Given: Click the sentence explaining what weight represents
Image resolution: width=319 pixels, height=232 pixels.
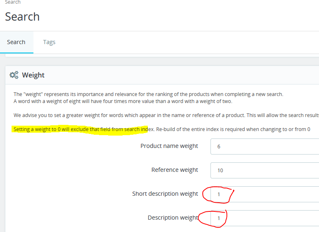Looking at the screenshot, I should [x=148, y=94].
